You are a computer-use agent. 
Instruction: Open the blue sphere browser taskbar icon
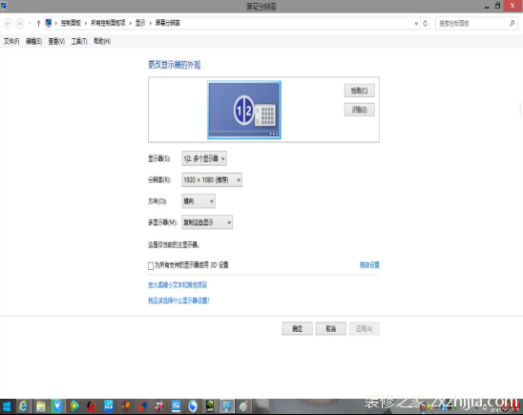tap(193, 406)
